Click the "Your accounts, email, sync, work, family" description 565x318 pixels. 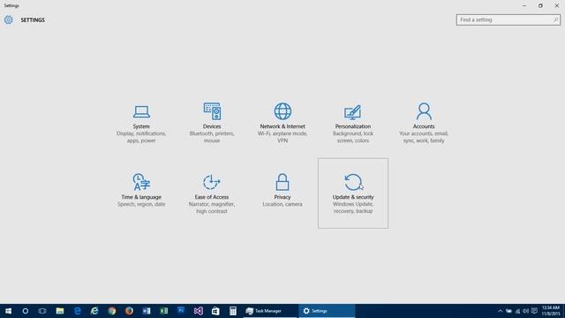point(424,137)
